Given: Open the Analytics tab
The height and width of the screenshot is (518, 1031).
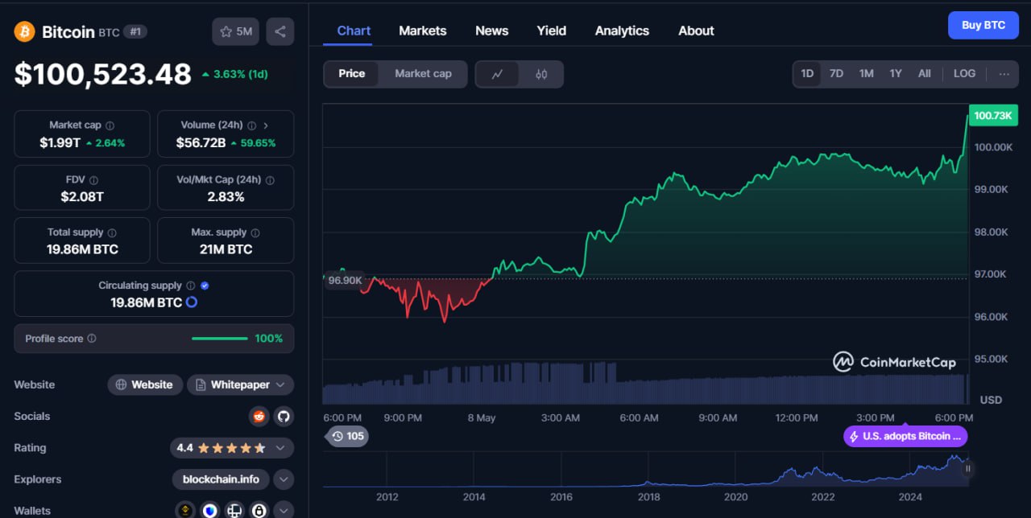Looking at the screenshot, I should [622, 31].
